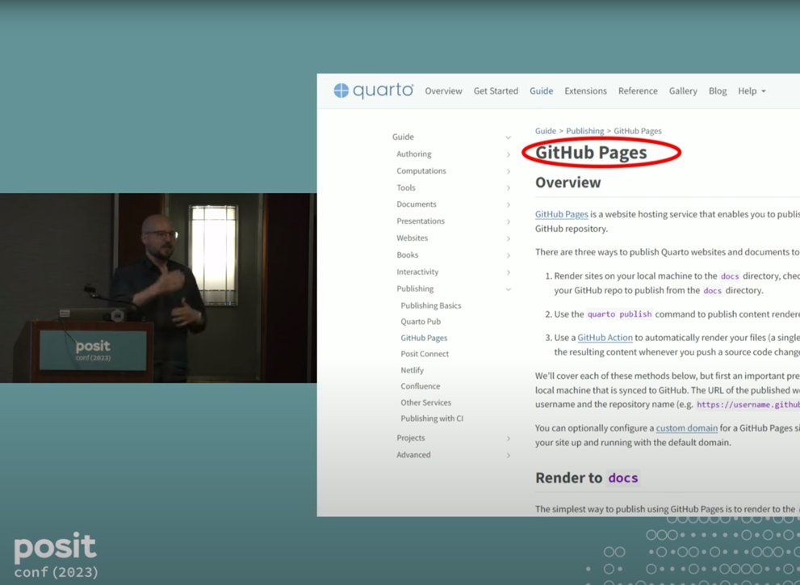Expand the Computations sidebar section
The width and height of the screenshot is (800, 585).
pos(509,170)
